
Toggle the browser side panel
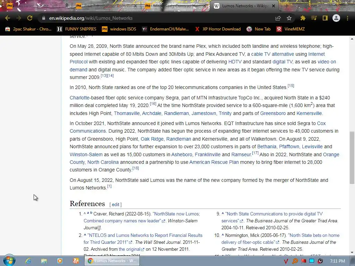325,18
